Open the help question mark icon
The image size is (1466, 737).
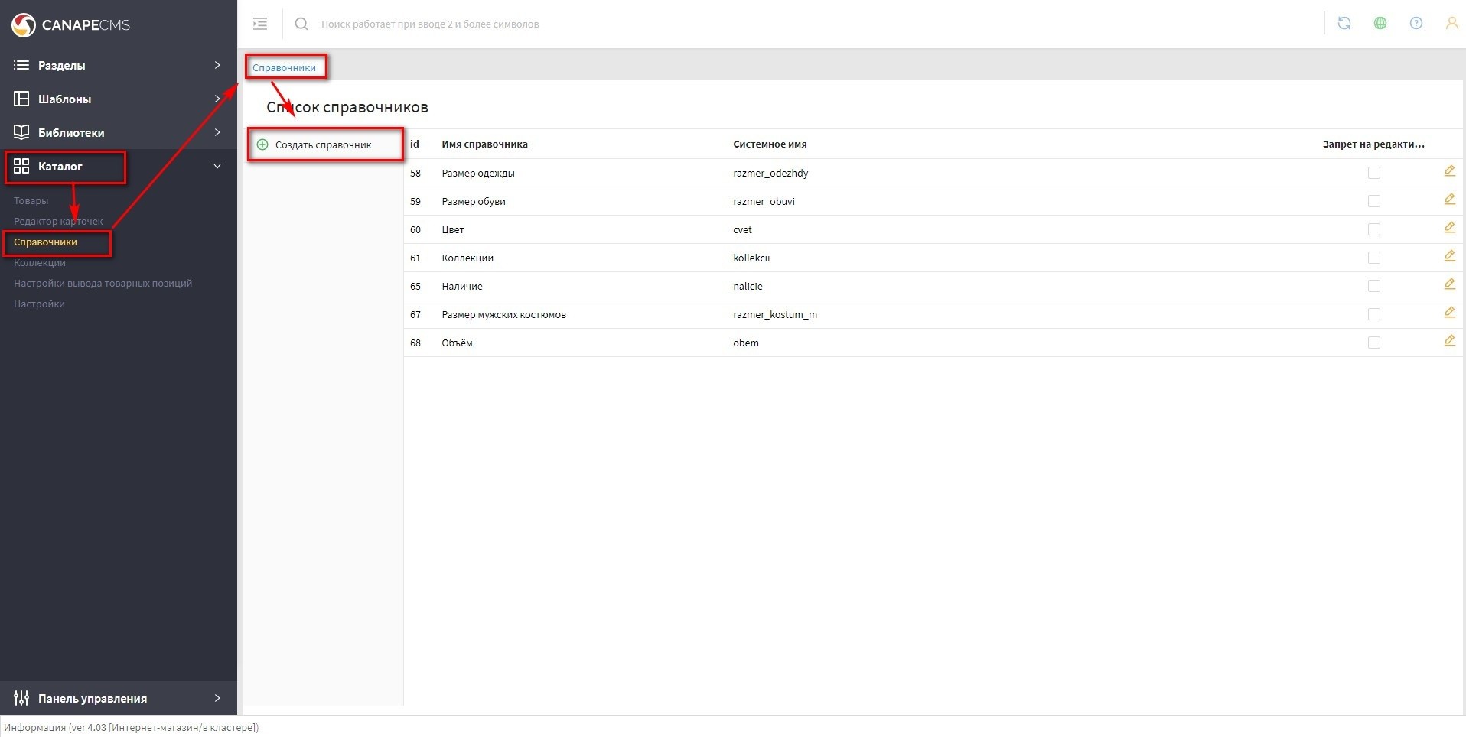1416,24
